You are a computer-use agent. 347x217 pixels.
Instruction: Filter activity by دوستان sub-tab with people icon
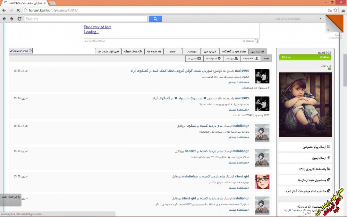232,58
